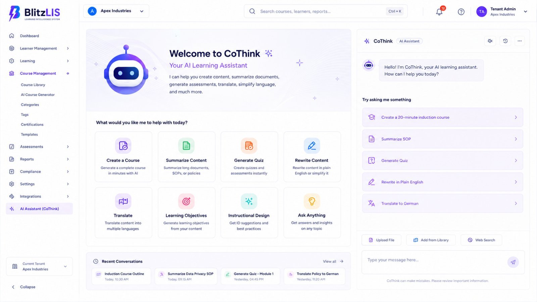Click the search magnifier icon
537x302 pixels.
coord(252,11)
